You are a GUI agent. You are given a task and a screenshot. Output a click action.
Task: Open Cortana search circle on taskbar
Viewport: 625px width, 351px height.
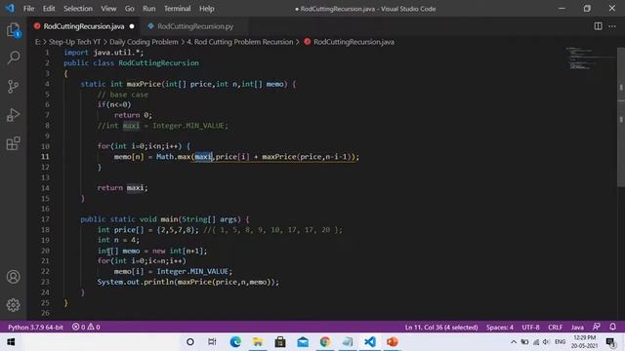tap(190, 342)
